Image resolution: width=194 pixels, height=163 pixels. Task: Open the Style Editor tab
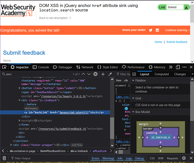coord(108,67)
